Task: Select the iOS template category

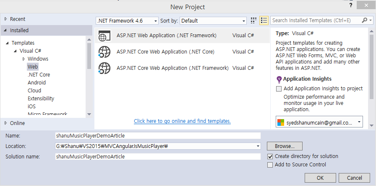Action: click(x=31, y=107)
